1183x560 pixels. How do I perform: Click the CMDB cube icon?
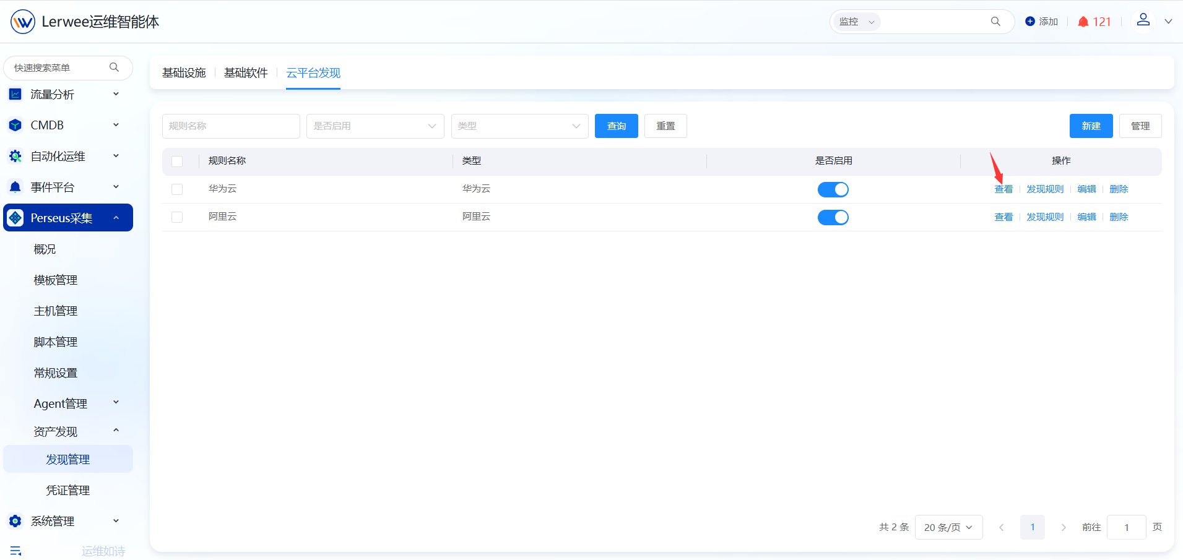pyautogui.click(x=15, y=126)
